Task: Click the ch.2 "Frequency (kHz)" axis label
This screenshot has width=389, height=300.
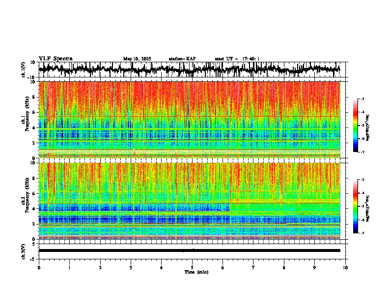Action: 27,195
